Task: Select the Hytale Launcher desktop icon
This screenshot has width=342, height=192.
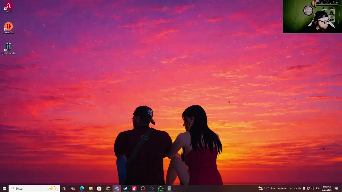Action: (9, 49)
